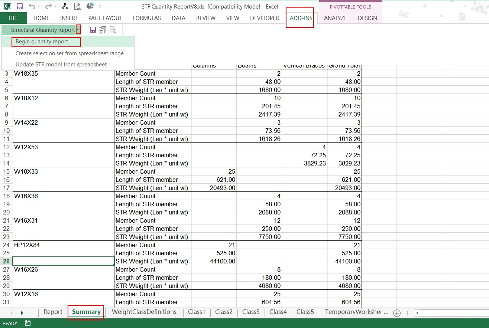Switch to the Class2 sheet tab
The height and width of the screenshot is (328, 489).
pos(224,312)
